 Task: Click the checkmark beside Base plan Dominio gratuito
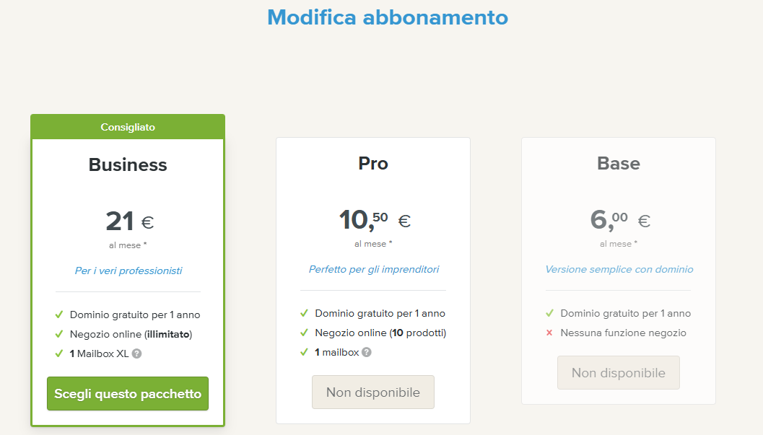pos(549,314)
